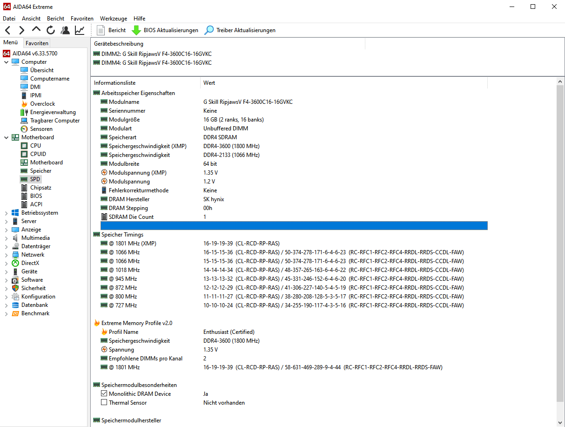This screenshot has width=565, height=427.
Task: Click the Bericht report toolbar button
Action: click(x=111, y=30)
